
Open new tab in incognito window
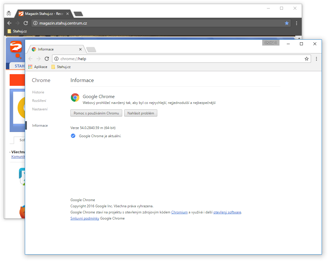coord(78,14)
